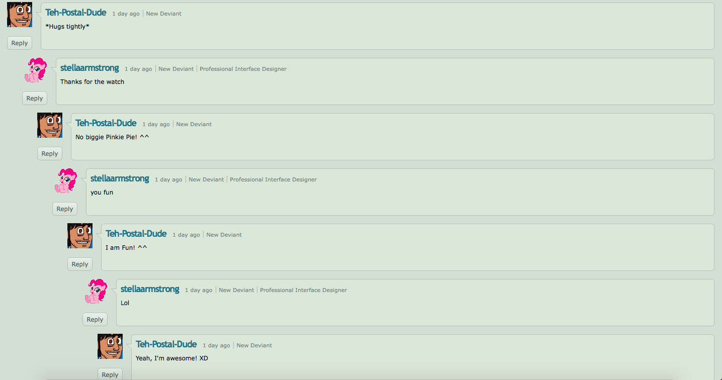Click the Teh-Postal-Dude name above "I am Fun!"
The width and height of the screenshot is (722, 380).
(136, 234)
